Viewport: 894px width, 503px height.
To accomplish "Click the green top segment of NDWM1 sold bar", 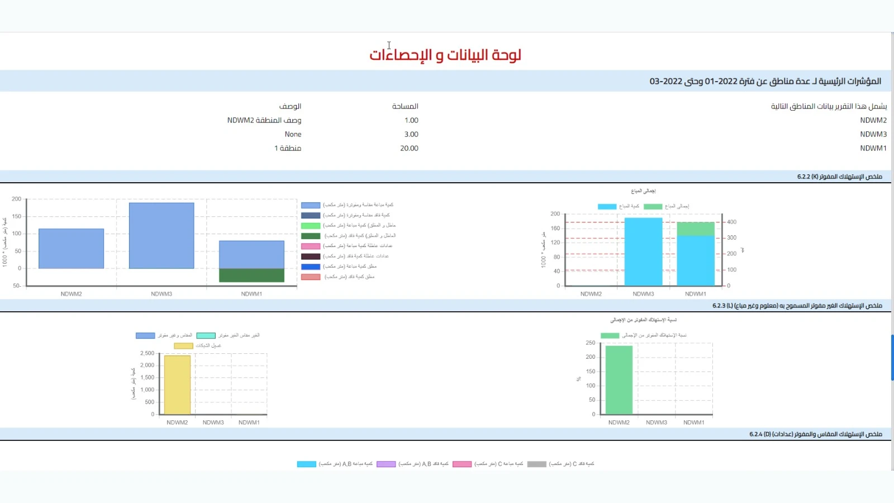I will [696, 229].
